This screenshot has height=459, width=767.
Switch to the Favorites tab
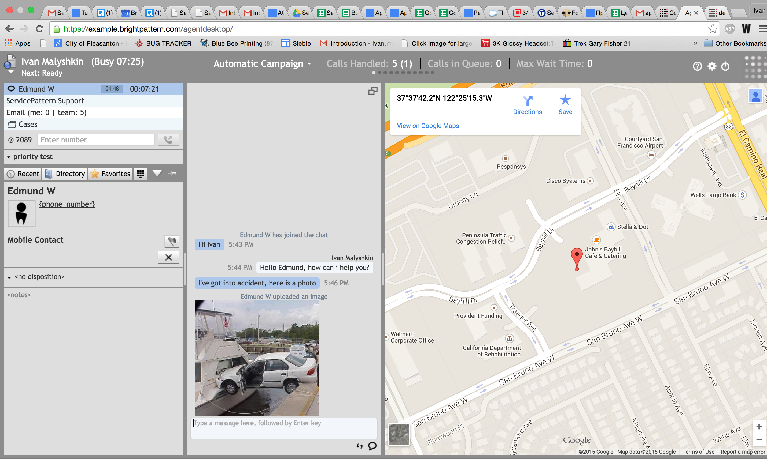pyautogui.click(x=110, y=174)
